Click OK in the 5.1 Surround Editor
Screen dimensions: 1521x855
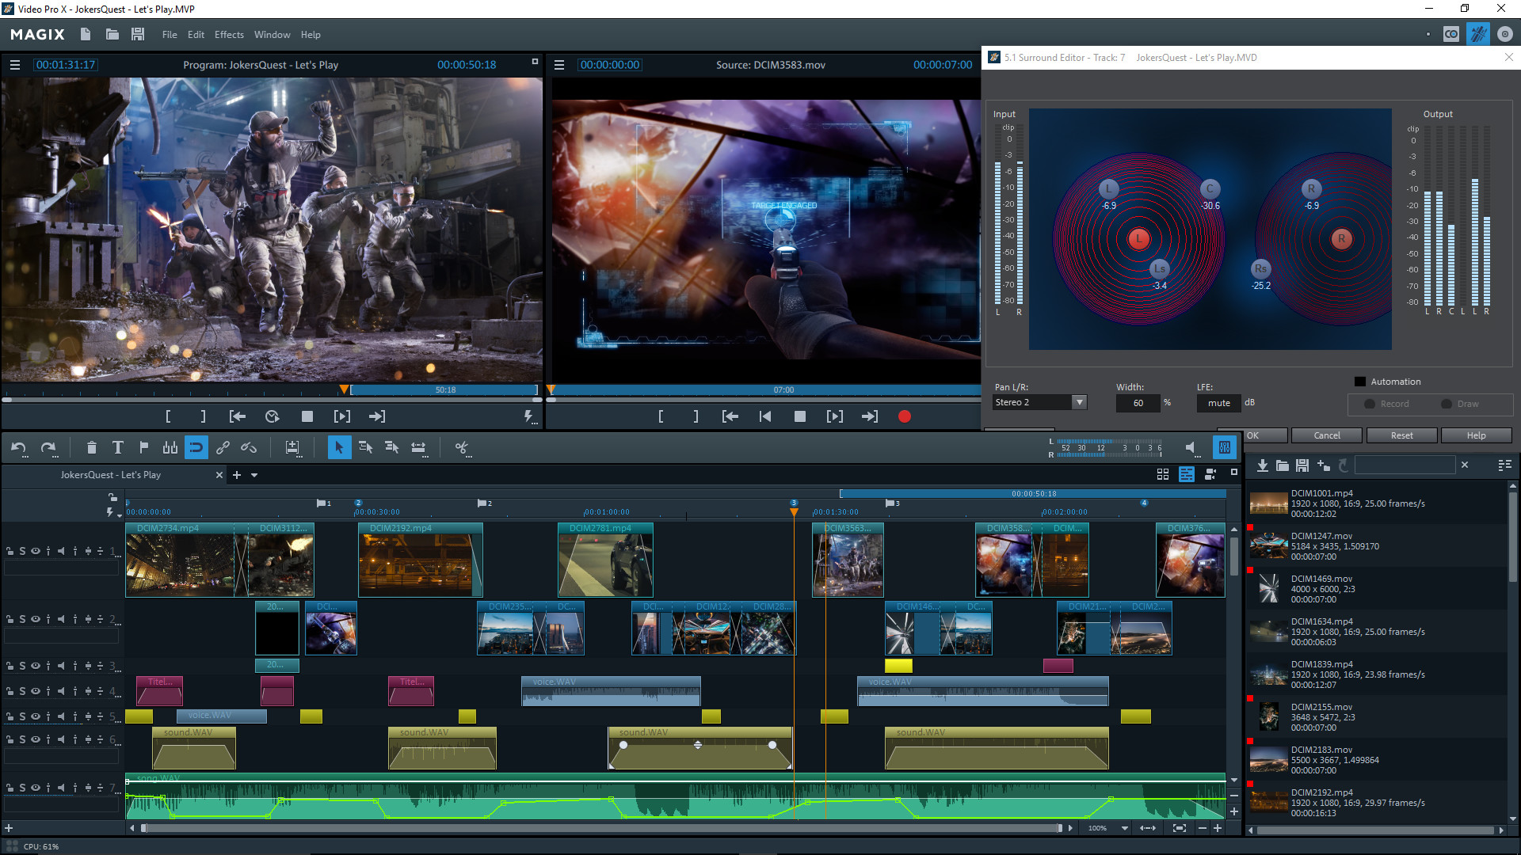[x=1254, y=435]
